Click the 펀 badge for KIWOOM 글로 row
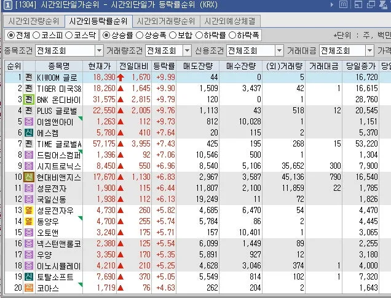 pyautogui.click(x=29, y=77)
